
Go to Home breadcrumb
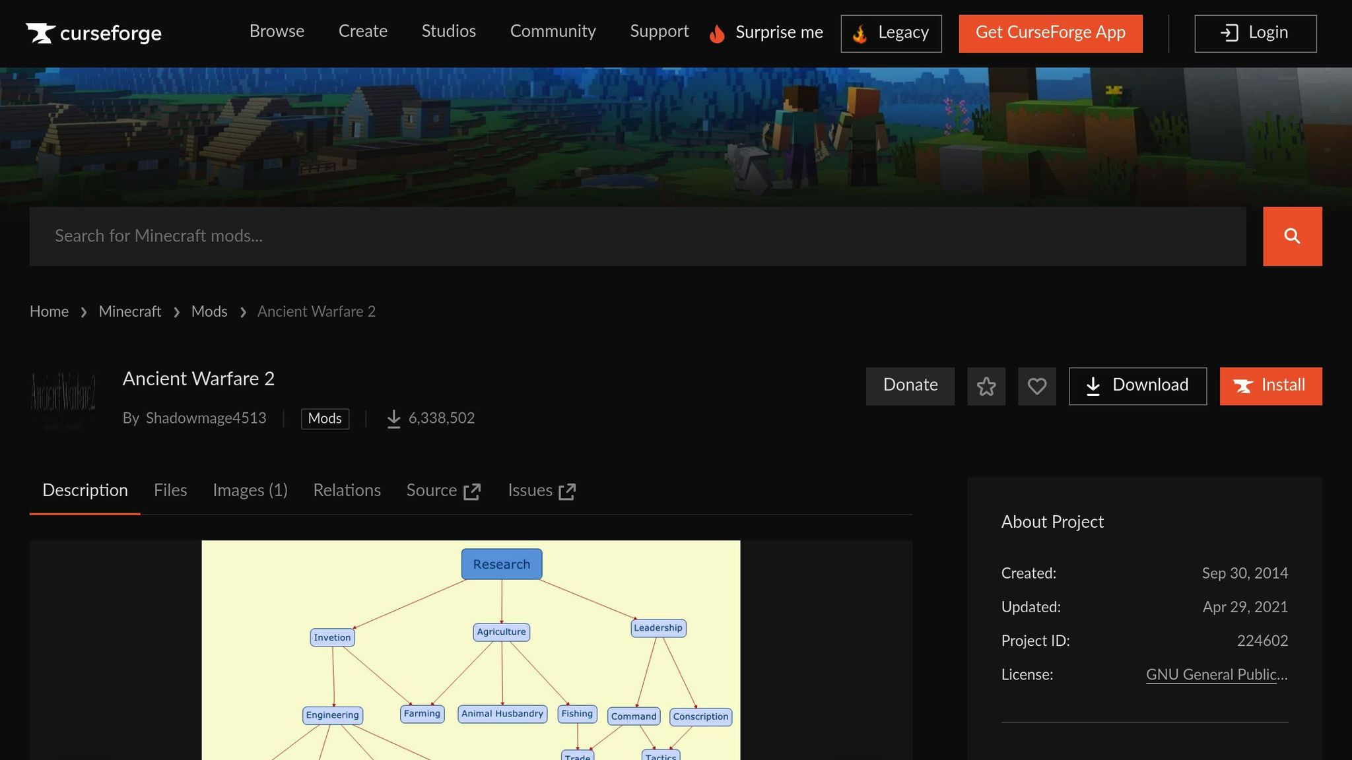tap(49, 312)
